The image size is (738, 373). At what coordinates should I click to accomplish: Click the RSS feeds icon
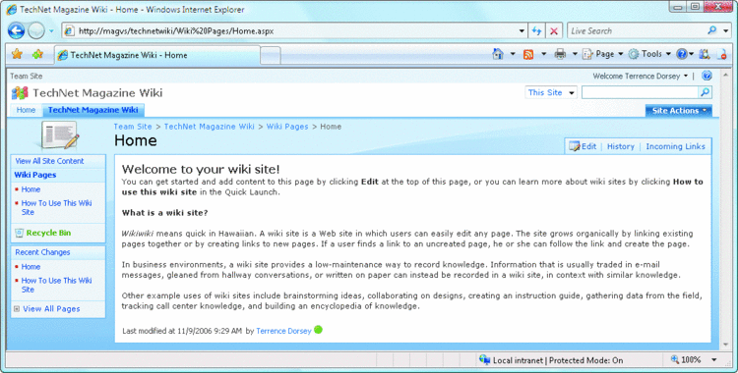click(528, 55)
